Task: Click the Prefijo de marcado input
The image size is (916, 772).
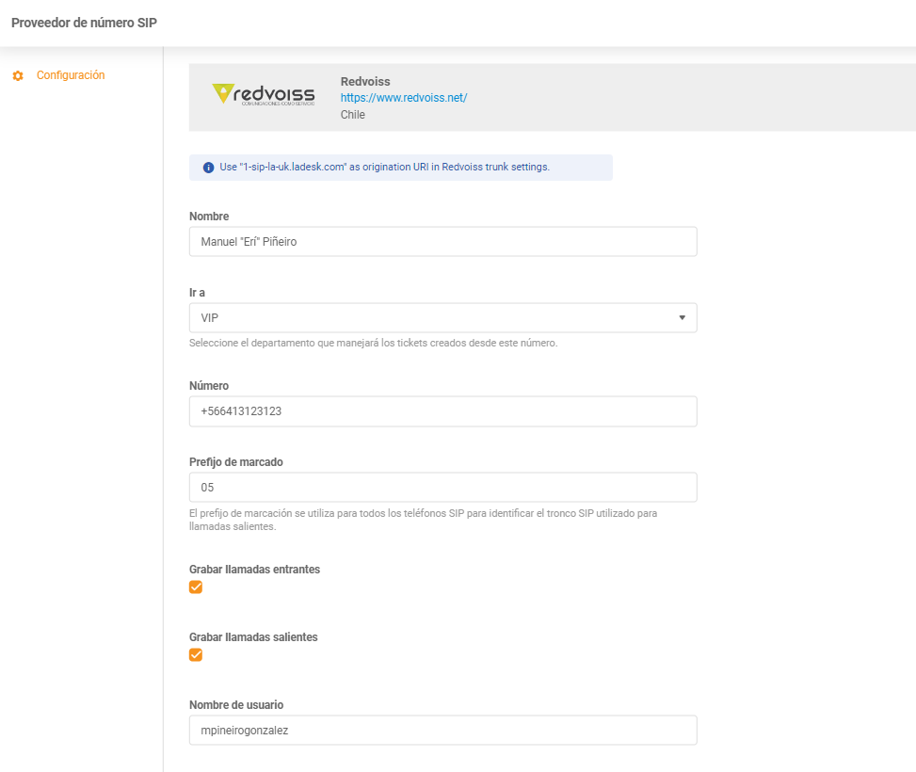Action: pyautogui.click(x=442, y=488)
